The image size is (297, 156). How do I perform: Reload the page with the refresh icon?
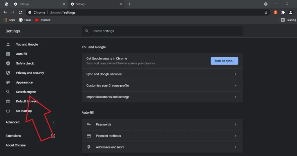pyautogui.click(x=21, y=12)
